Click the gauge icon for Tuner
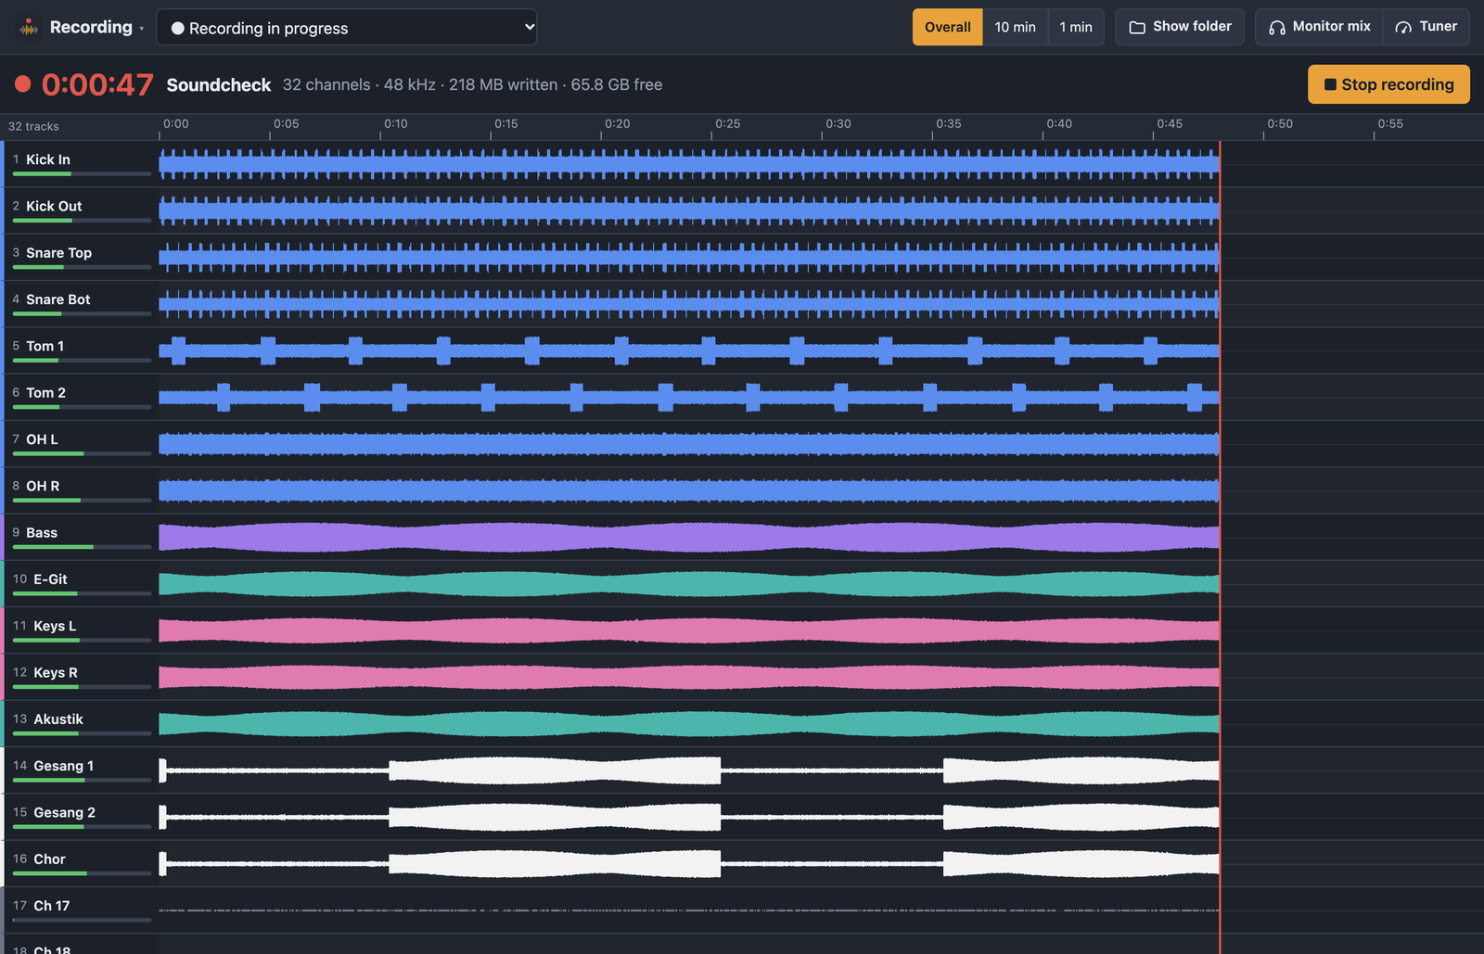The height and width of the screenshot is (954, 1484). (x=1403, y=27)
